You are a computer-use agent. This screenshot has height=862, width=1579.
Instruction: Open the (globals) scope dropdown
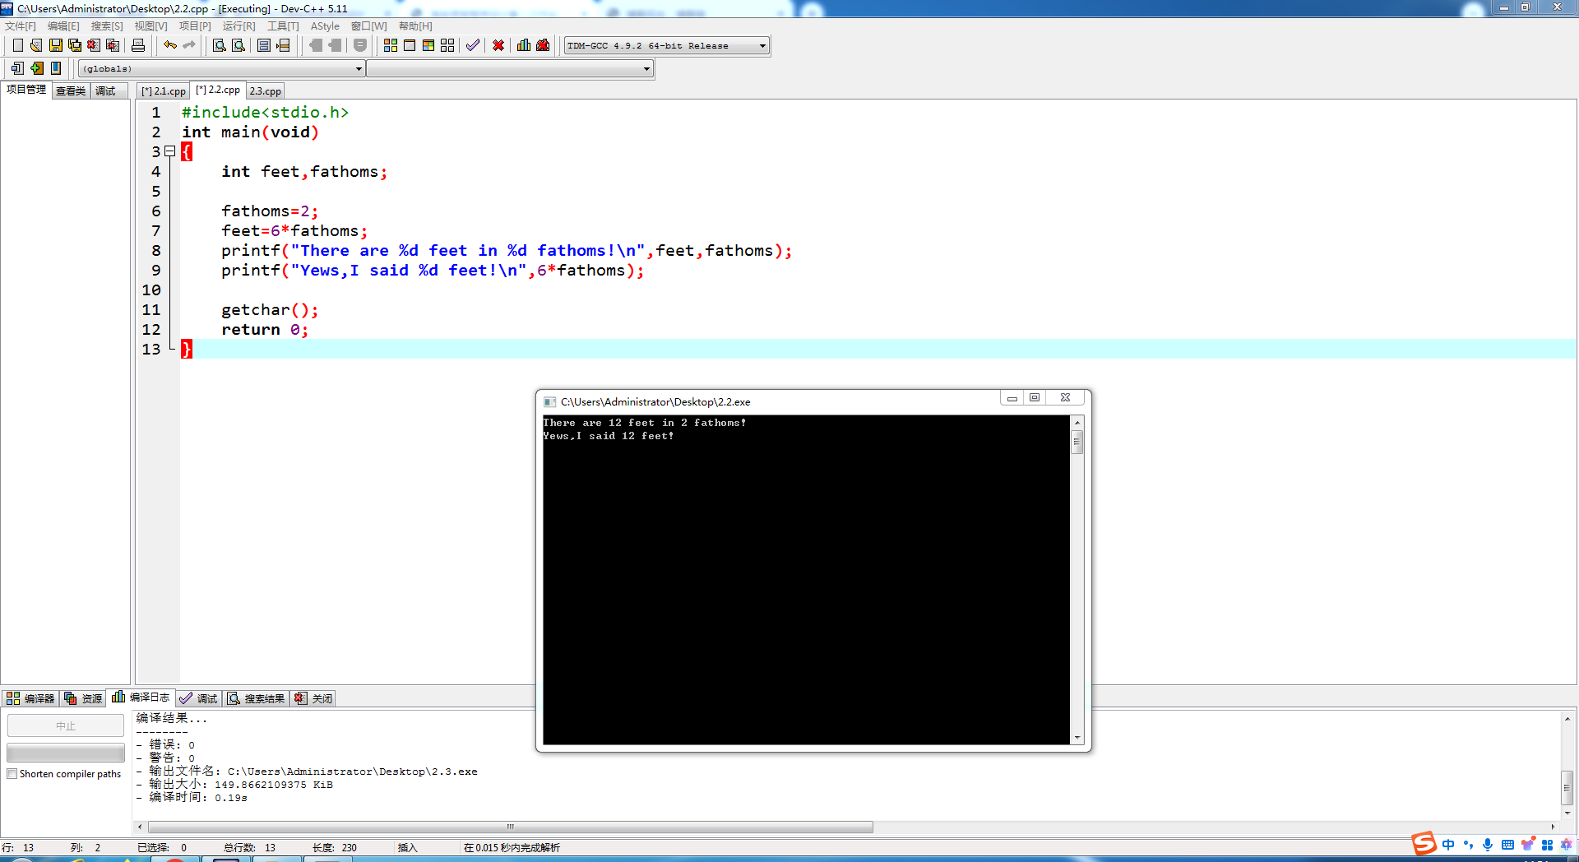click(x=222, y=68)
